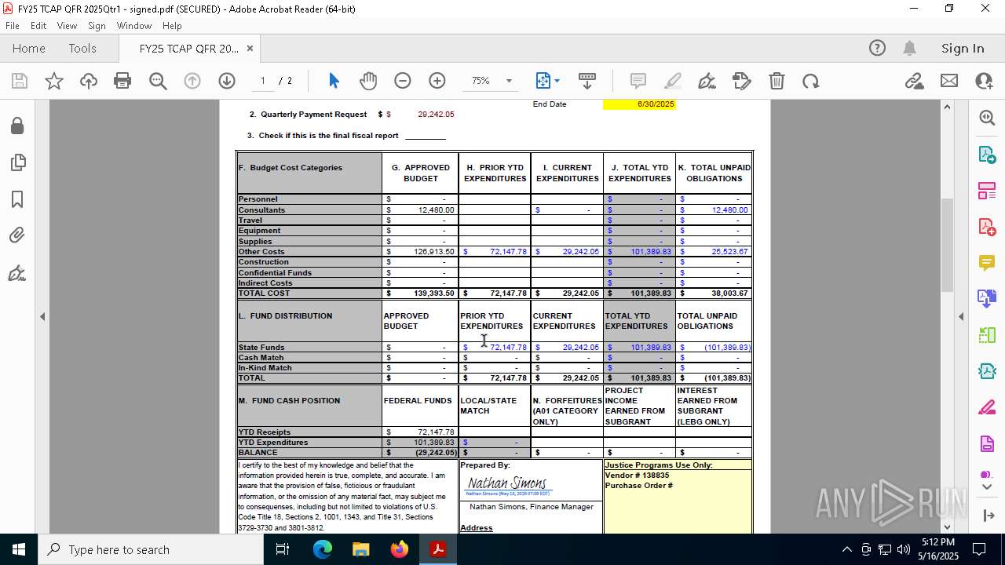
Task: Bookmark file with star icon
Action: tap(54, 81)
